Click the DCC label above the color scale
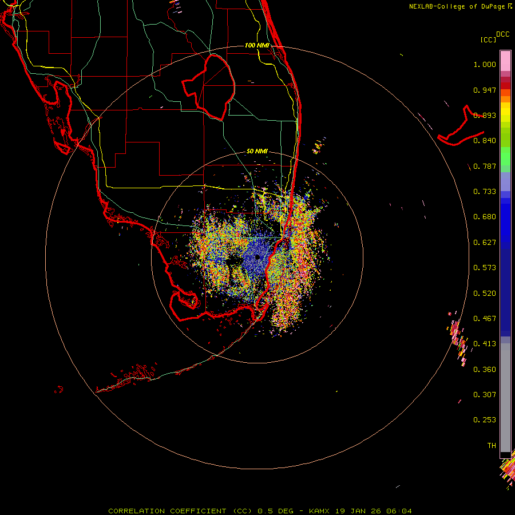 [x=502, y=34]
